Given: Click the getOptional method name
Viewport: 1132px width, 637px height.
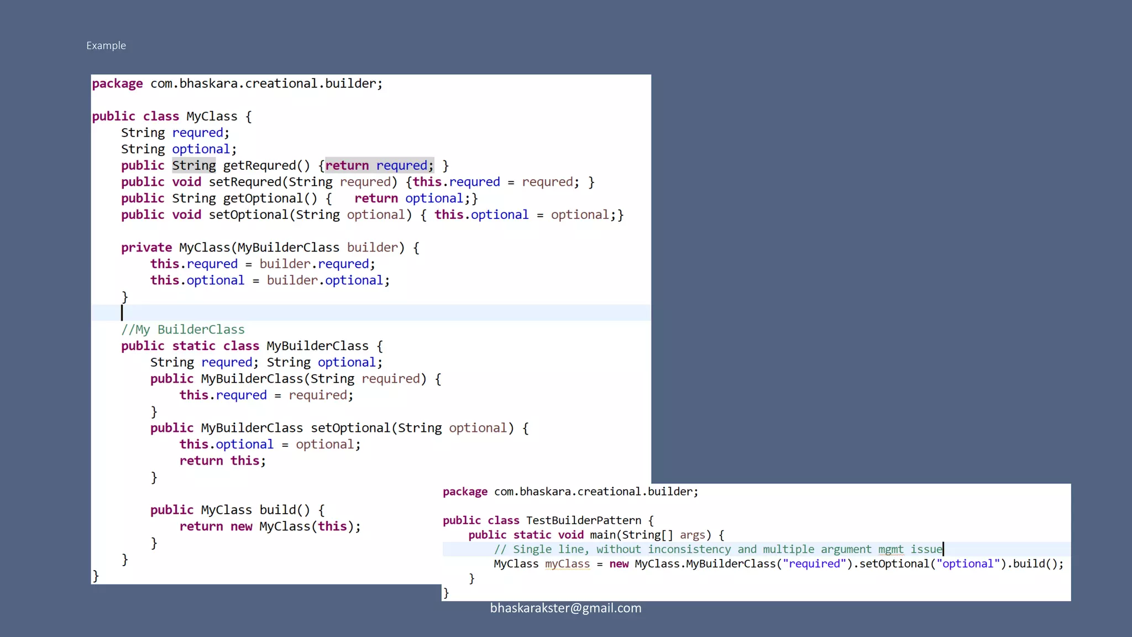Looking at the screenshot, I should point(263,199).
